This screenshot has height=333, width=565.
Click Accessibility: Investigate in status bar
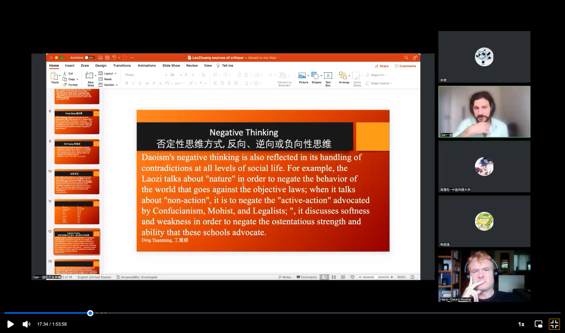[x=137, y=277]
